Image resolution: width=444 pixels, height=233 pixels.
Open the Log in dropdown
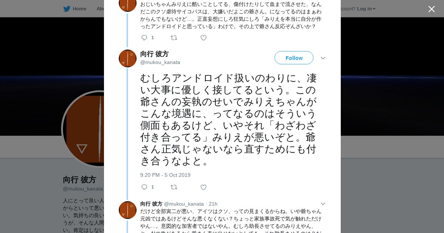tap(366, 9)
